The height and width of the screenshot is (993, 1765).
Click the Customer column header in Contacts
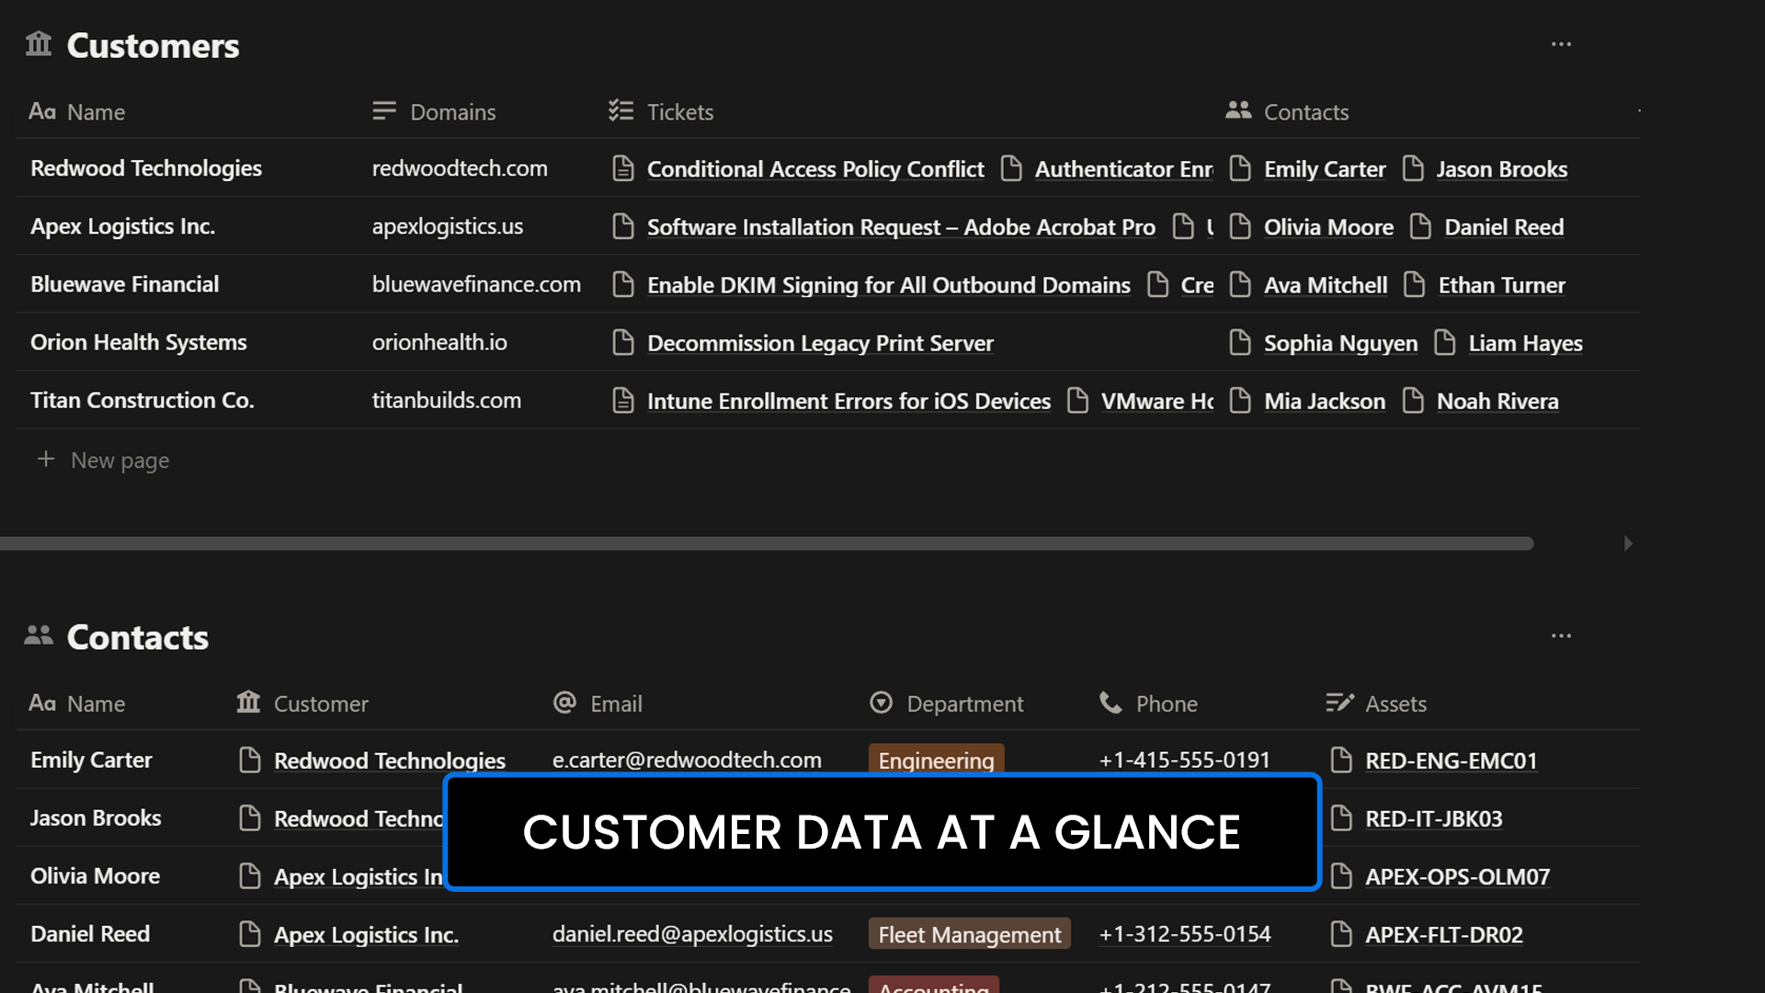pos(320,703)
